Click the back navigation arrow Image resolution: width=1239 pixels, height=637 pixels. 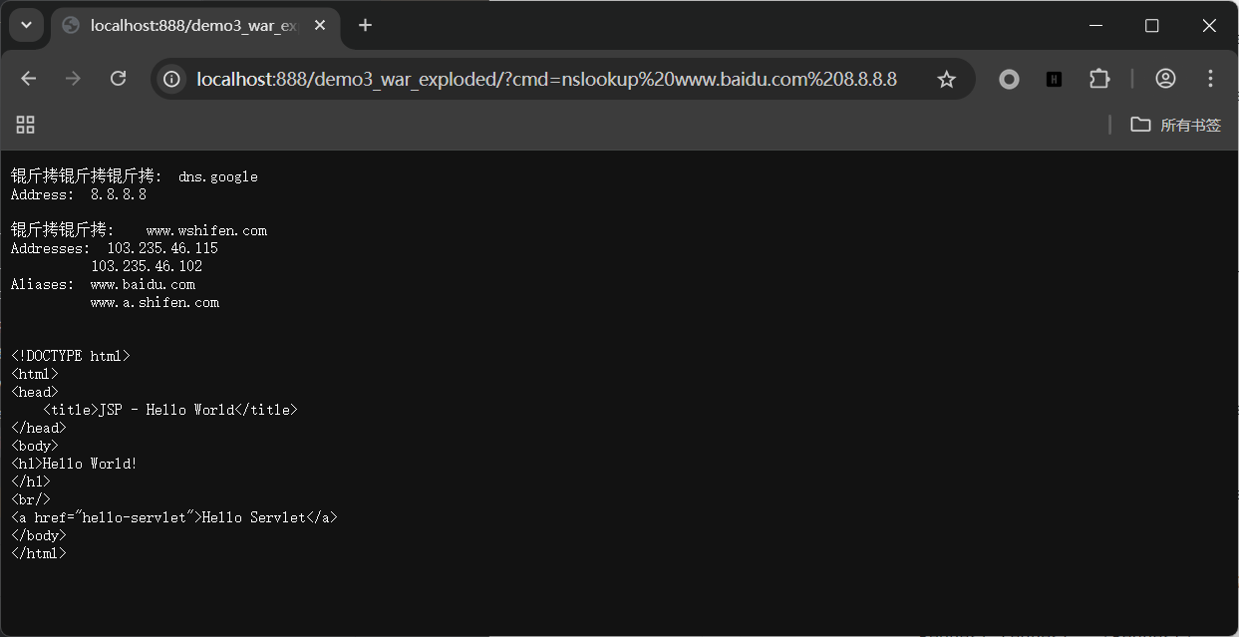(x=28, y=78)
